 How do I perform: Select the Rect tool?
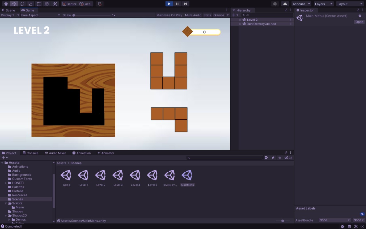click(x=39, y=4)
